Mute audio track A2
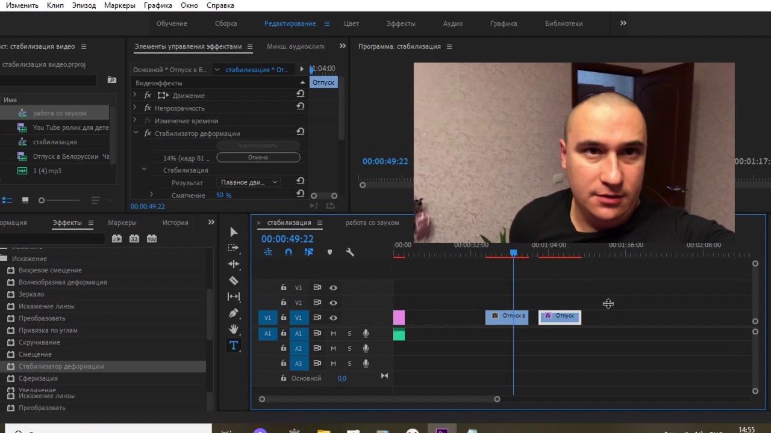771x433 pixels. 333,348
